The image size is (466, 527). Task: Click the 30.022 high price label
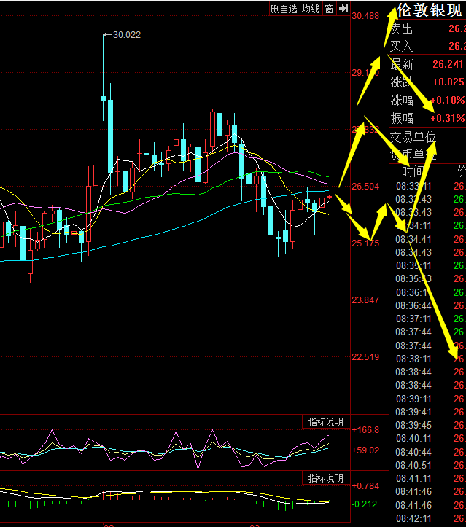pos(127,35)
